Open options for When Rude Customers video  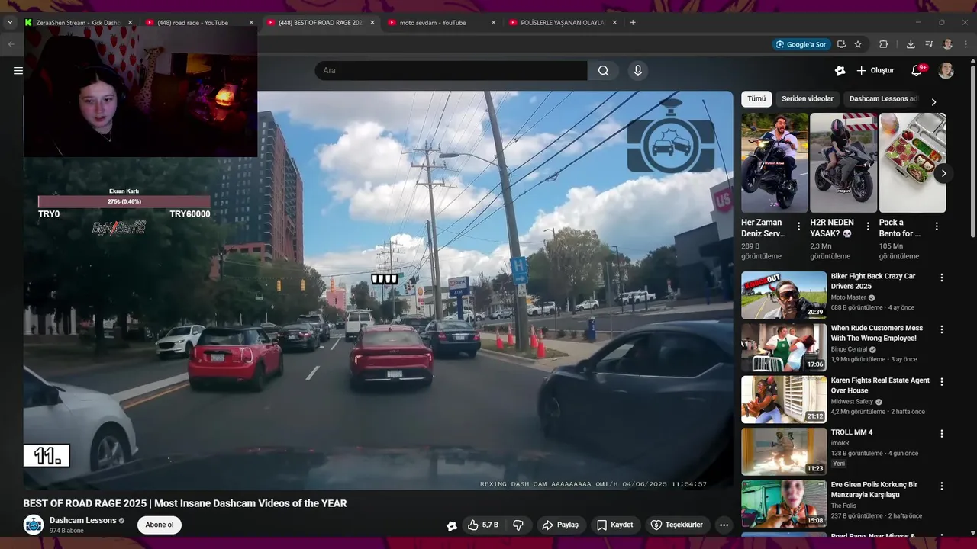coord(942,330)
